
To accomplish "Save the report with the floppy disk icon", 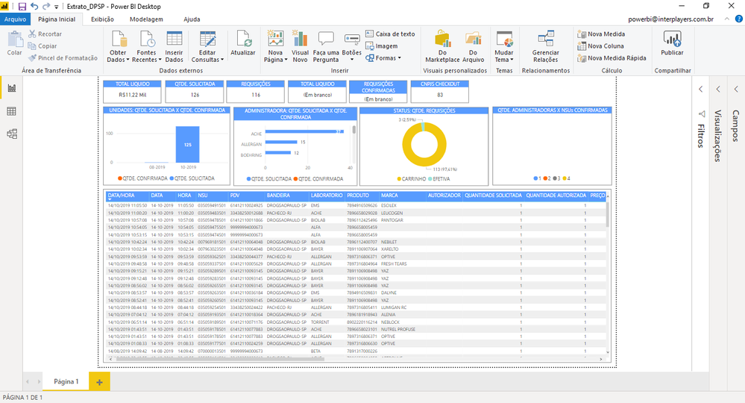I will click(22, 6).
